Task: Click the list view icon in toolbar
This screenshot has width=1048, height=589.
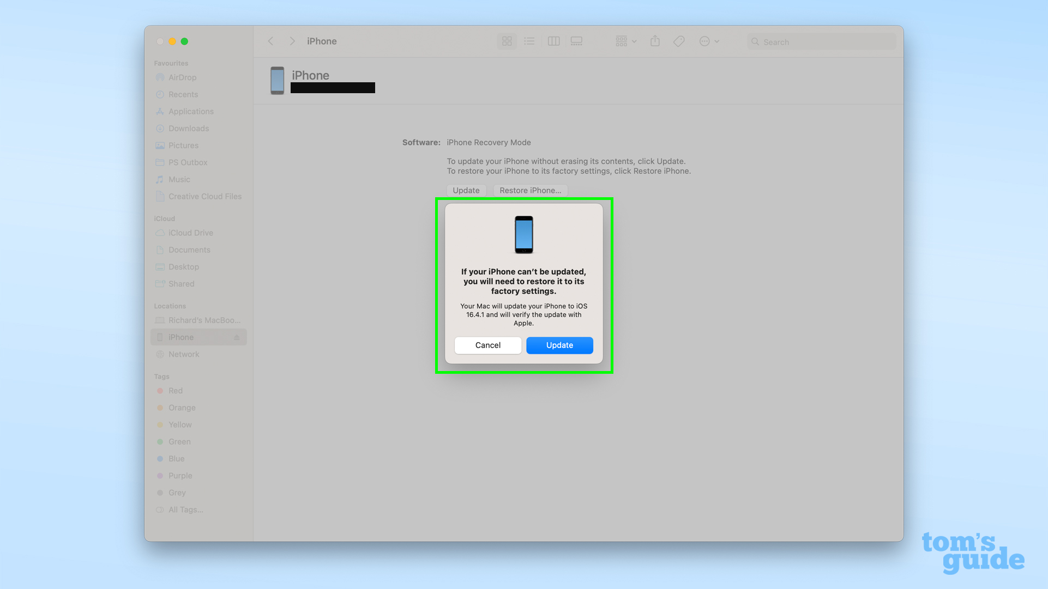Action: coord(529,41)
